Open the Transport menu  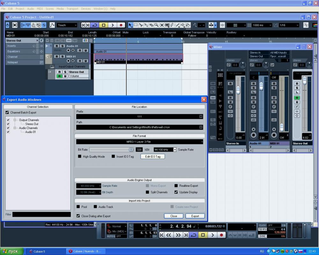pyautogui.click(x=72, y=9)
